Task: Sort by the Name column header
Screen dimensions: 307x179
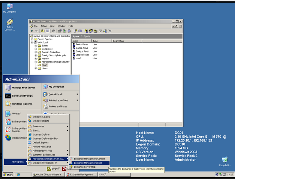Action: [x=81, y=41]
